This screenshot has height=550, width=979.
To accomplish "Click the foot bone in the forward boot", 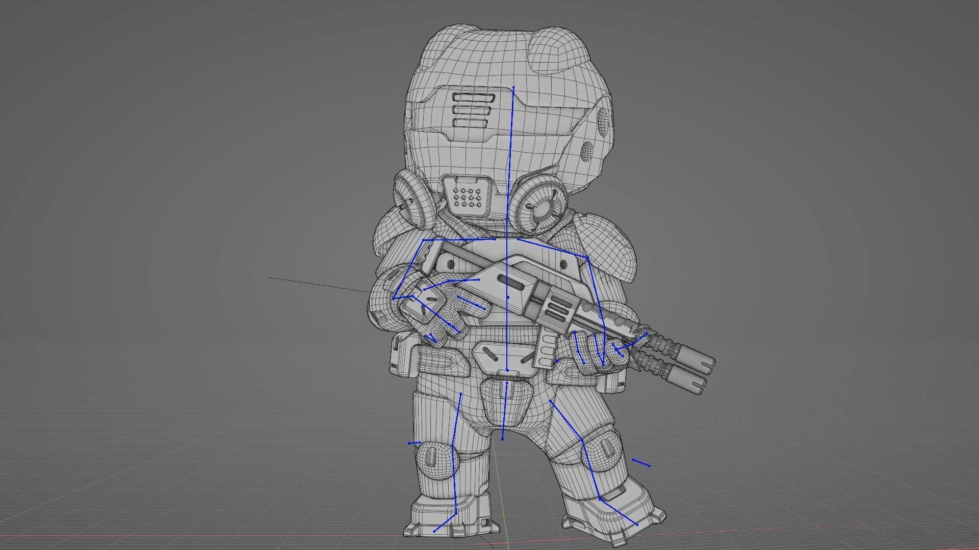I will click(x=619, y=511).
